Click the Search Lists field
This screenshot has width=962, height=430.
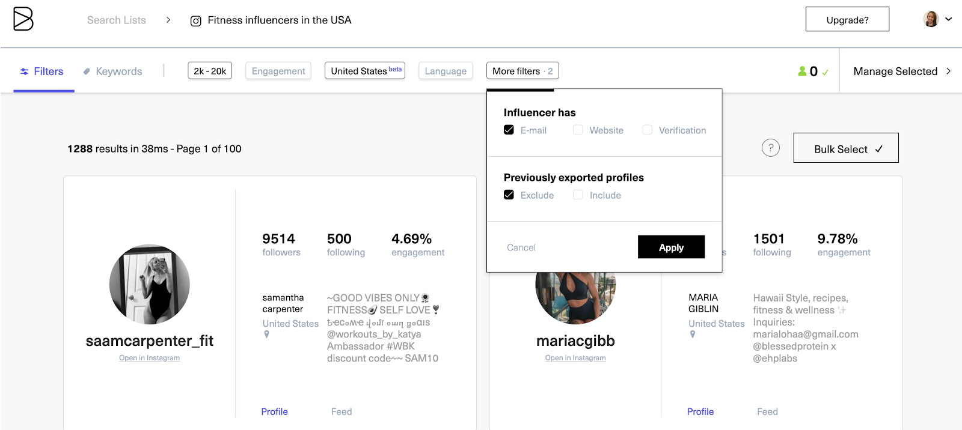[117, 20]
